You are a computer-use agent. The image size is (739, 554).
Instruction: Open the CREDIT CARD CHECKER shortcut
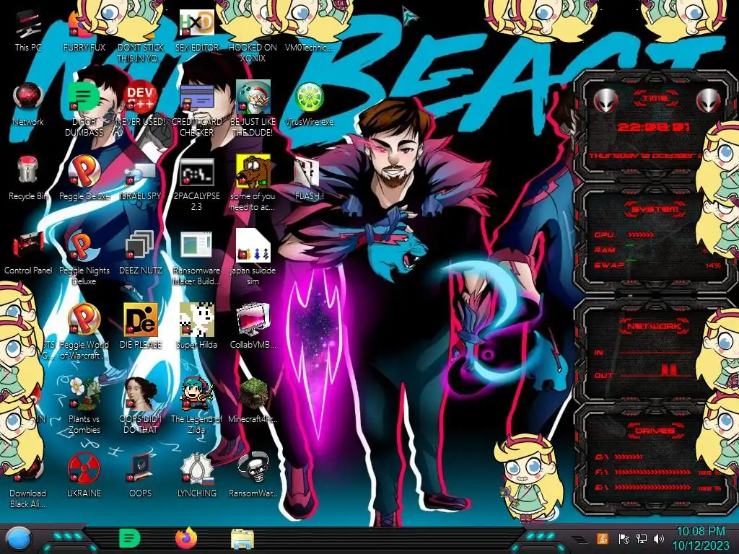(197, 110)
